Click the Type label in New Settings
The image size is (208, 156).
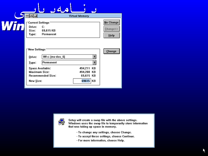point(32,63)
